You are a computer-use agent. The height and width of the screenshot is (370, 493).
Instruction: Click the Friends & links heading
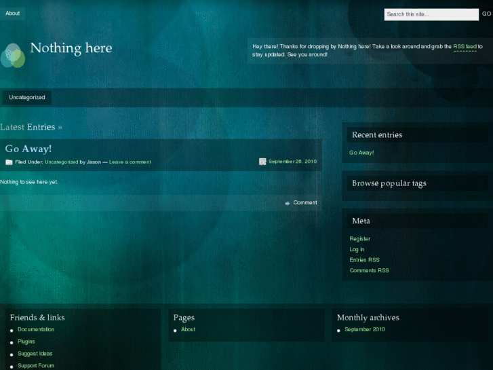37,318
